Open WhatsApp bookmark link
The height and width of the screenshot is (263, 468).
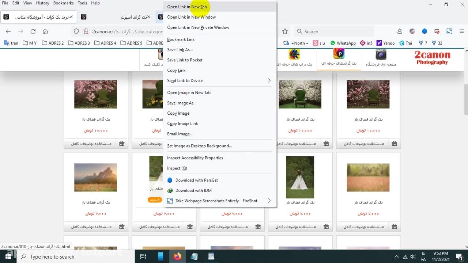coord(343,43)
